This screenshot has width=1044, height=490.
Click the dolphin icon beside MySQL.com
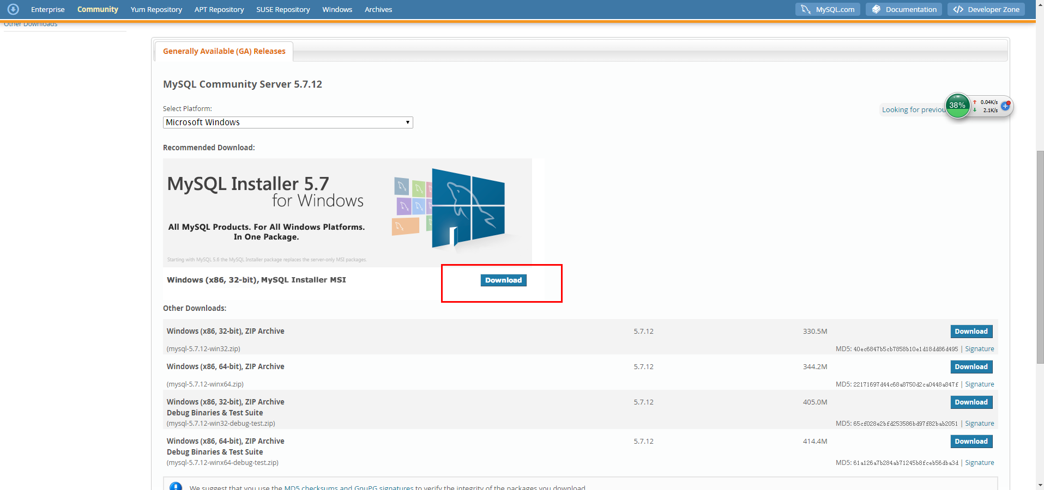(x=806, y=9)
